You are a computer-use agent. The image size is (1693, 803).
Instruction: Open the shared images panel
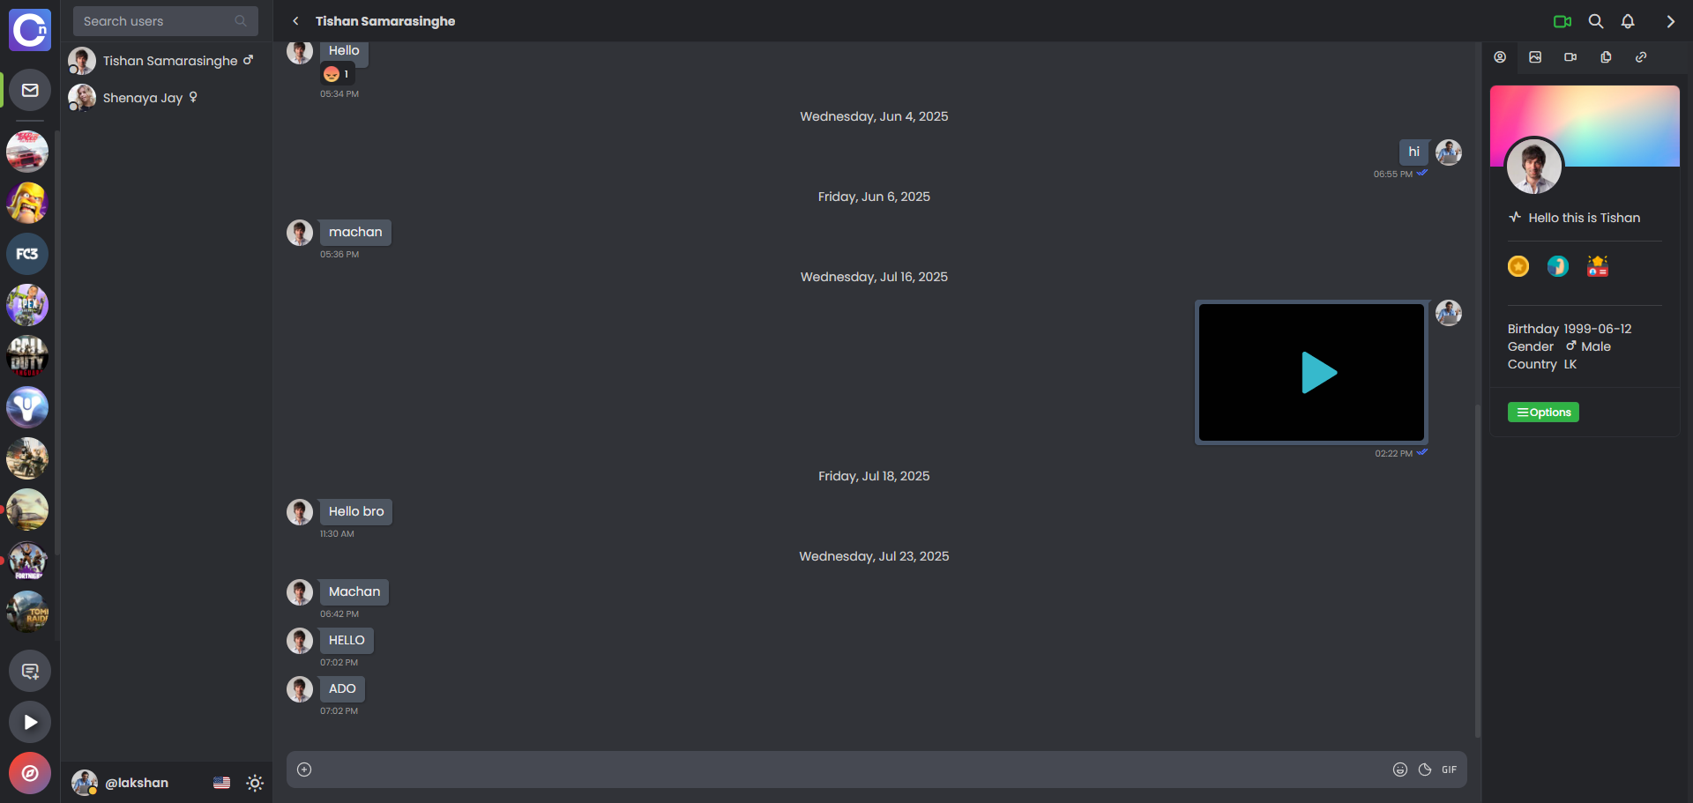(1535, 56)
